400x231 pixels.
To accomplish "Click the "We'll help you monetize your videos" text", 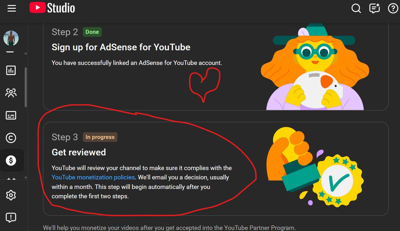I will point(169,228).
